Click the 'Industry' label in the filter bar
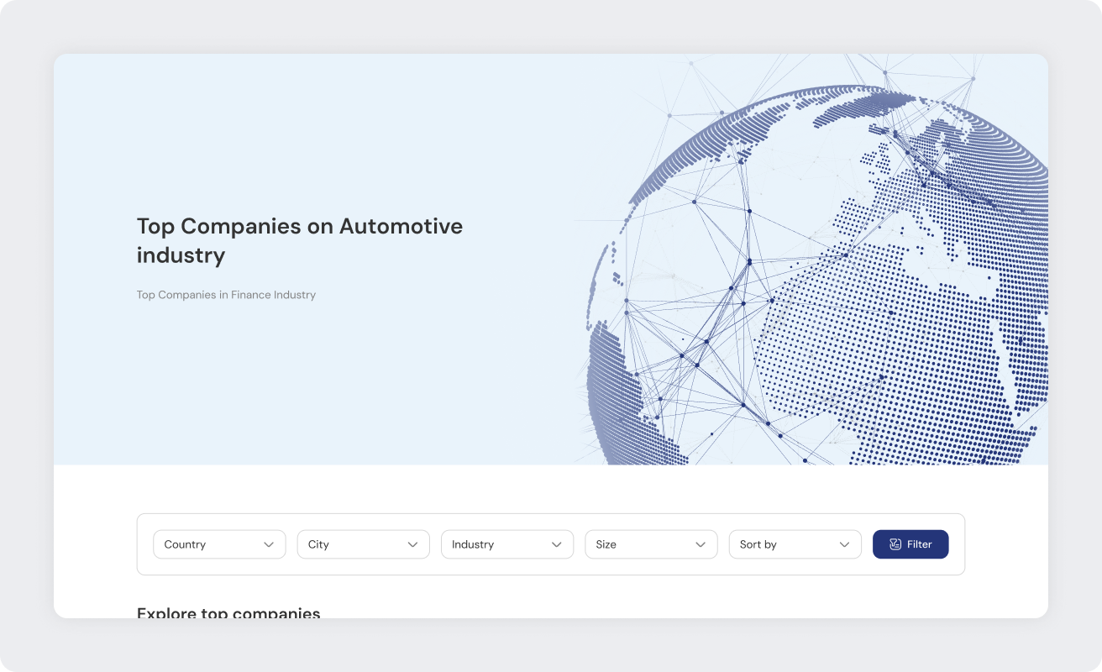The height and width of the screenshot is (672, 1102). (x=473, y=544)
